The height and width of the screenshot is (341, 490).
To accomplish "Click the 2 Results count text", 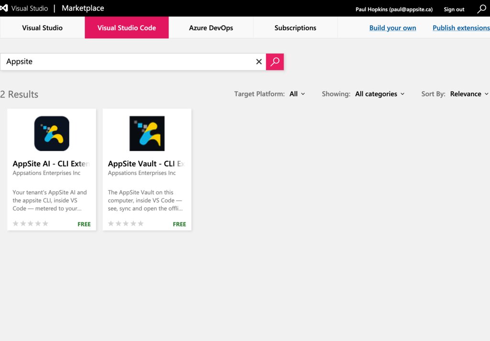I will (19, 94).
